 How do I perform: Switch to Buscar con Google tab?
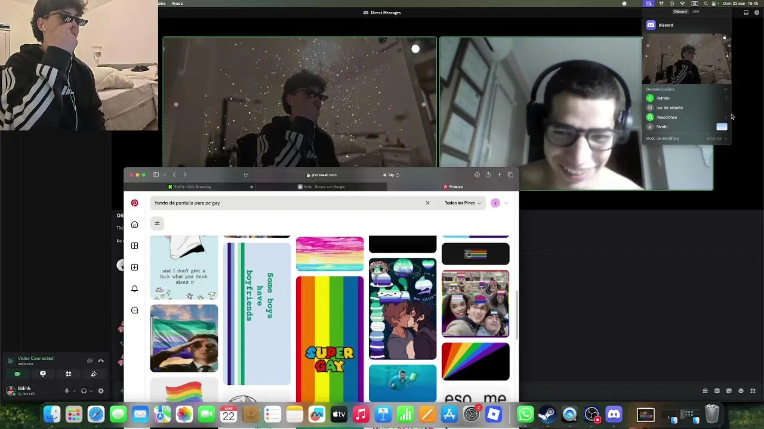pos(322,187)
